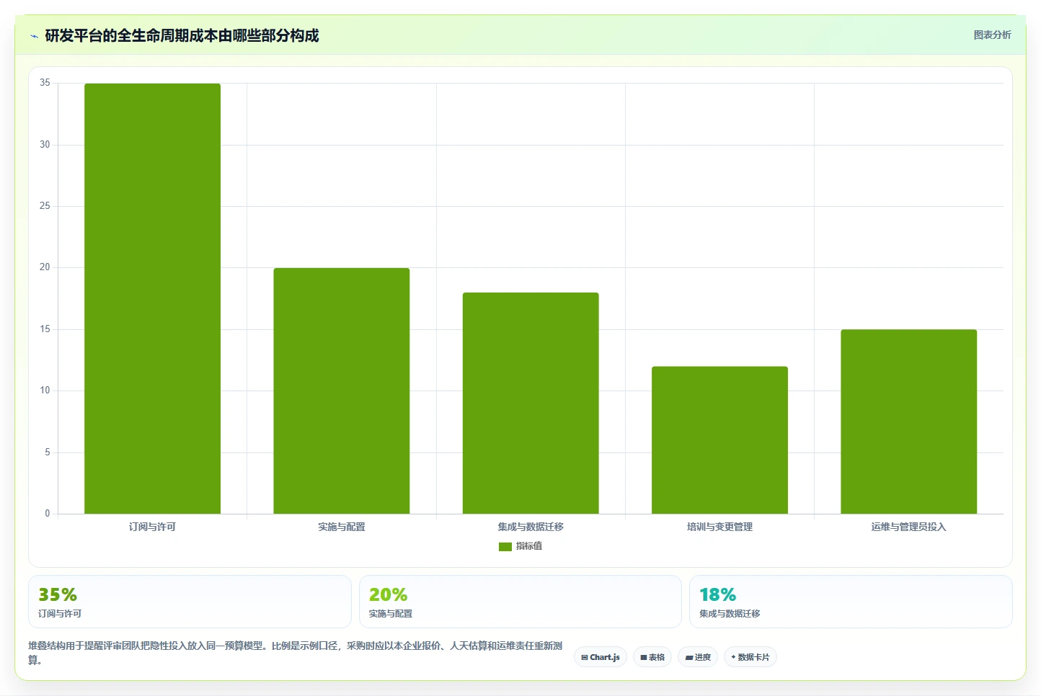Click the 运维与管理员投入 bar in chart

point(908,421)
